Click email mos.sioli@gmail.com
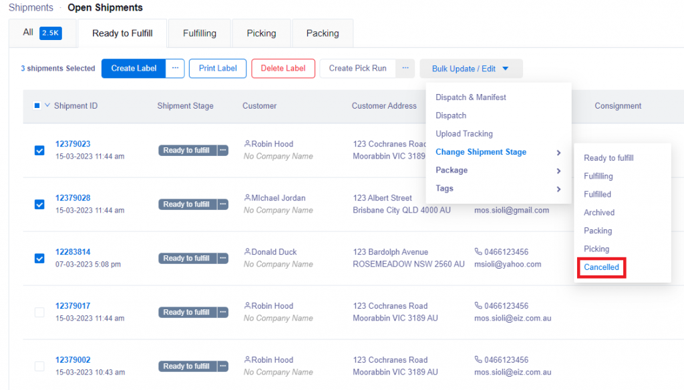Image resolution: width=684 pixels, height=390 pixels. (512, 210)
